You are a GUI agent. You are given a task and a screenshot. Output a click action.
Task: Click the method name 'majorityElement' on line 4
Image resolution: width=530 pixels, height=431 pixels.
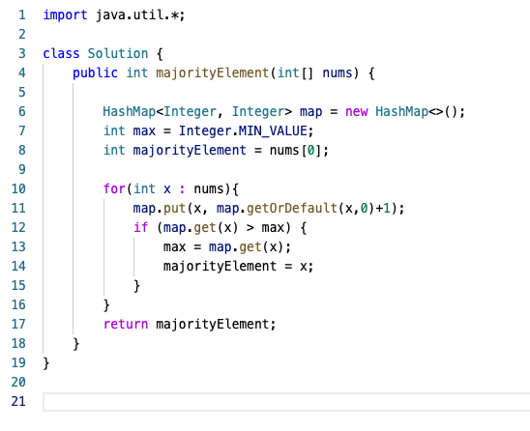tap(212, 72)
